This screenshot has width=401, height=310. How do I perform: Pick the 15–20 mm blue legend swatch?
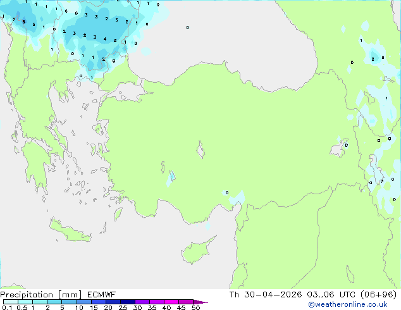point(98,302)
